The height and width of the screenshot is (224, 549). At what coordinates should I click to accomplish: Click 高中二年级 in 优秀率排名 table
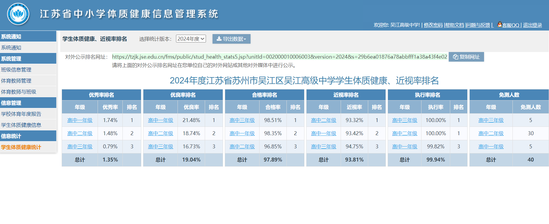(x=80, y=133)
